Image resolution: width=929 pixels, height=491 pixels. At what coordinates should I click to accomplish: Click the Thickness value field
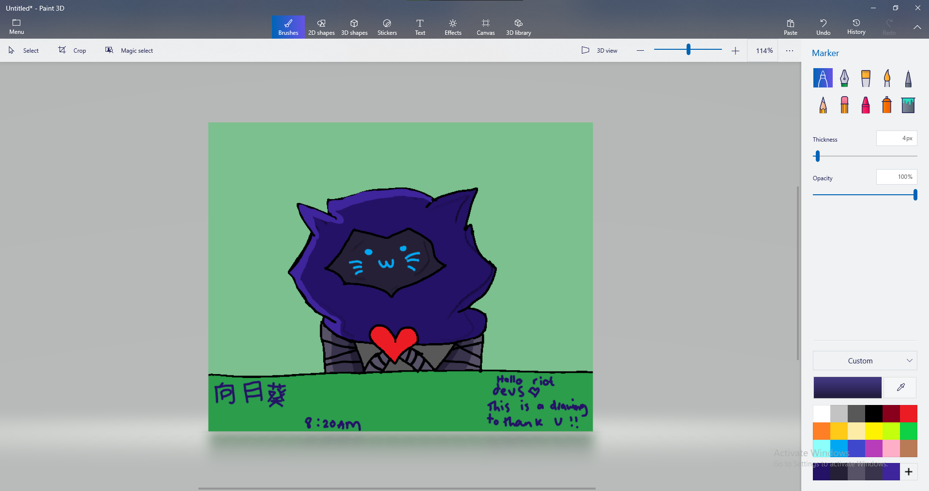click(896, 138)
